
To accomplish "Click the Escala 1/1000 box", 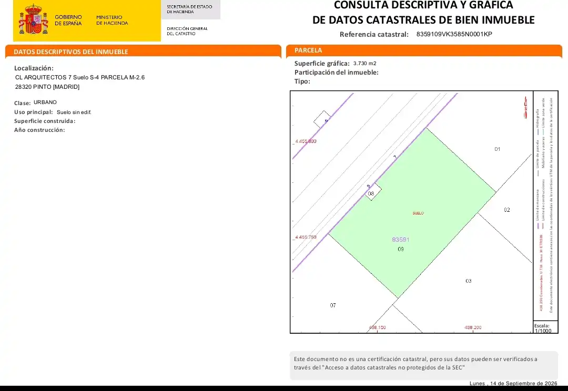I will (x=545, y=327).
